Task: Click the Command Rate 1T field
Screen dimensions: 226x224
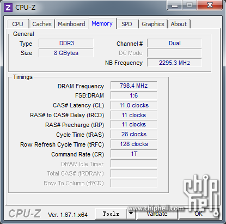Action: (134, 154)
